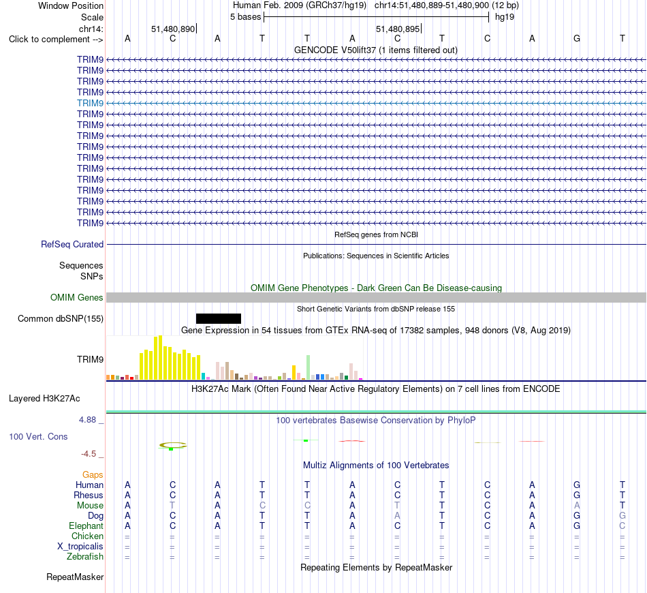
Task: Select the 'Chicken' species label
Action: click(x=87, y=536)
